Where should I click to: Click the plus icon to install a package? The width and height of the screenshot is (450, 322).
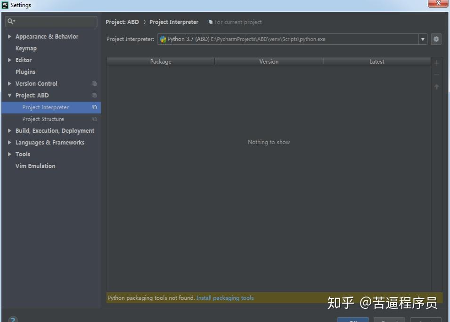[x=436, y=62]
